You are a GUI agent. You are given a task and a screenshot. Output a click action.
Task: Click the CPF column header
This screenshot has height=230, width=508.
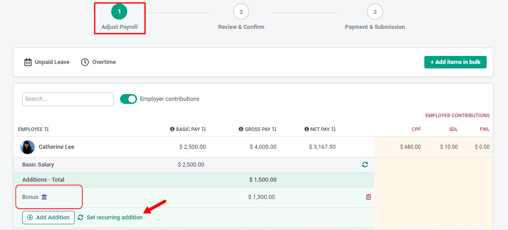[x=416, y=129]
